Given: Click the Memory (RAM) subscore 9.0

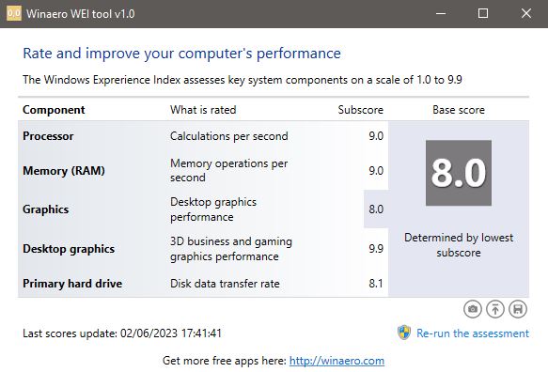Looking at the screenshot, I should click(x=376, y=171).
